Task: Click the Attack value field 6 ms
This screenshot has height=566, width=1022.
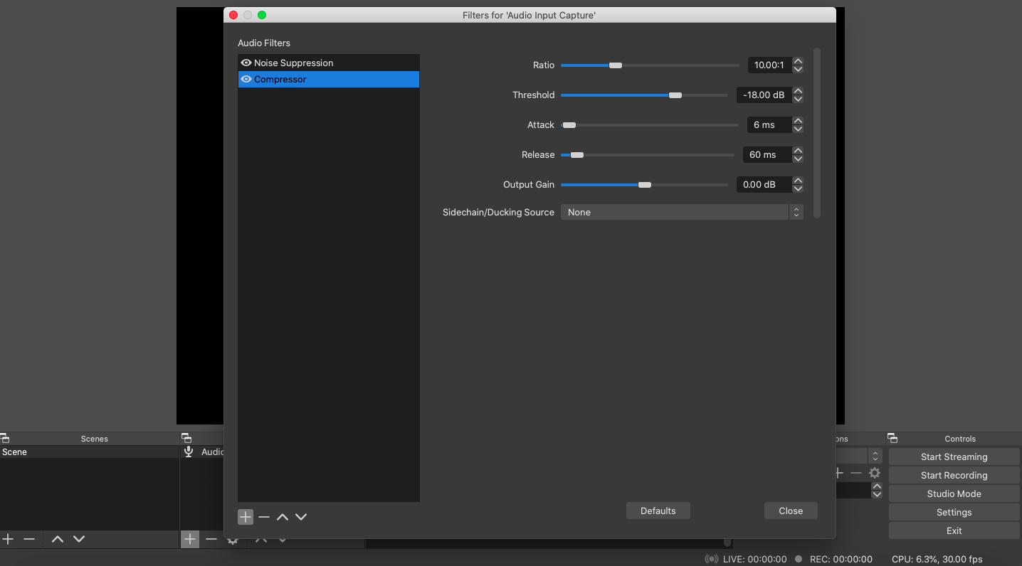Action: [x=769, y=125]
